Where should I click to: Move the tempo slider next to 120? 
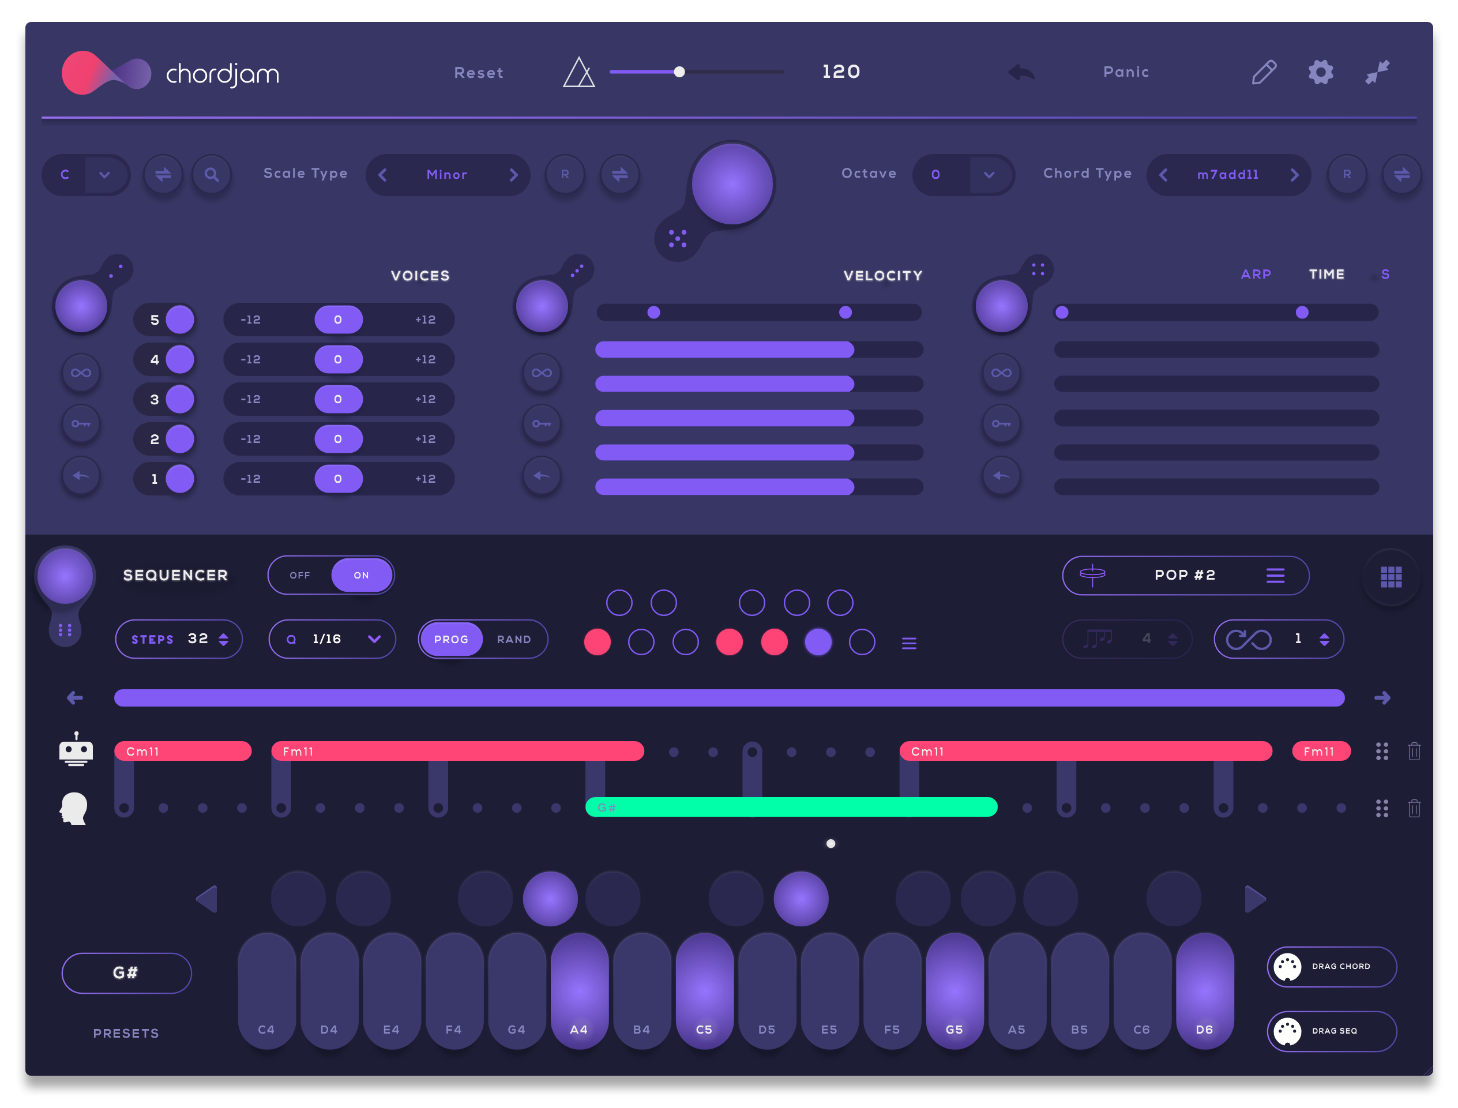681,71
